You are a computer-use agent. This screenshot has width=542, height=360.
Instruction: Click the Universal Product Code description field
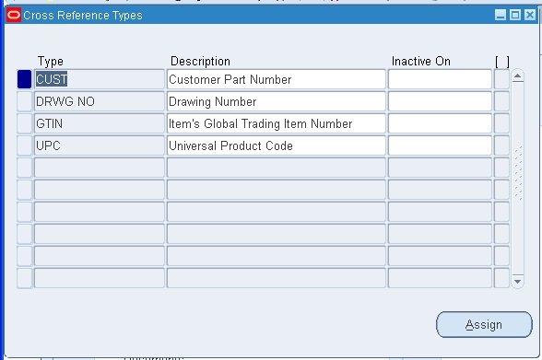[277, 145]
